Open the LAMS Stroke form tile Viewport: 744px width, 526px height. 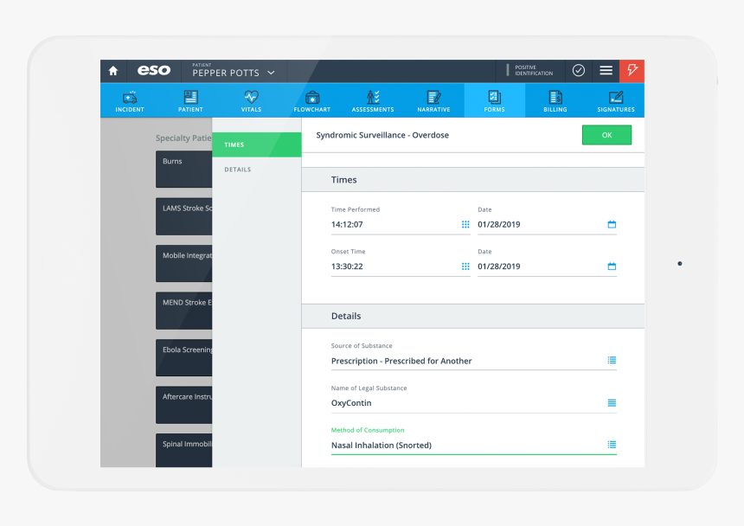183,216
